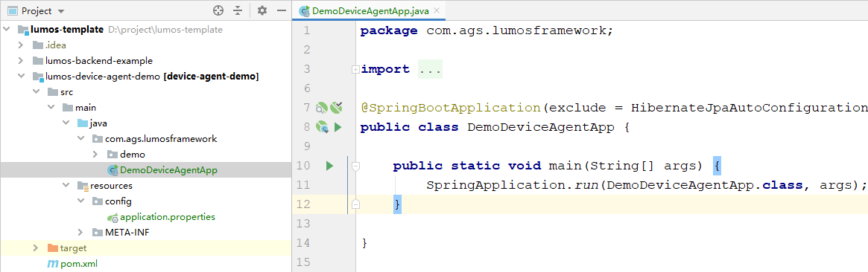Collapse the main folder
The height and width of the screenshot is (272, 868).
51,108
